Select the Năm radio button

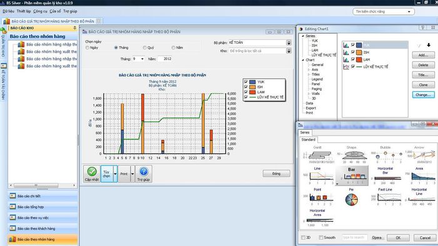click(x=173, y=47)
